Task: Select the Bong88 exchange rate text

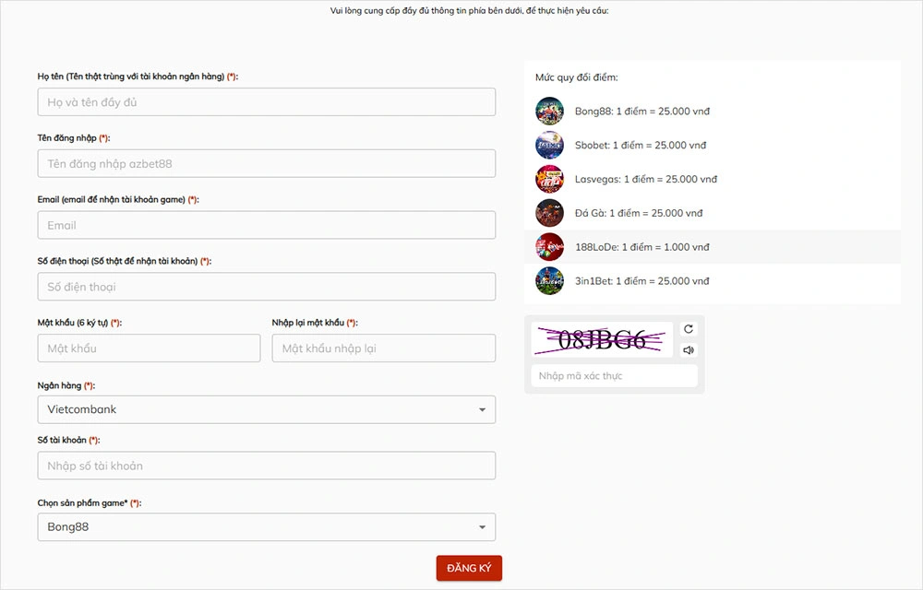Action: 642,111
